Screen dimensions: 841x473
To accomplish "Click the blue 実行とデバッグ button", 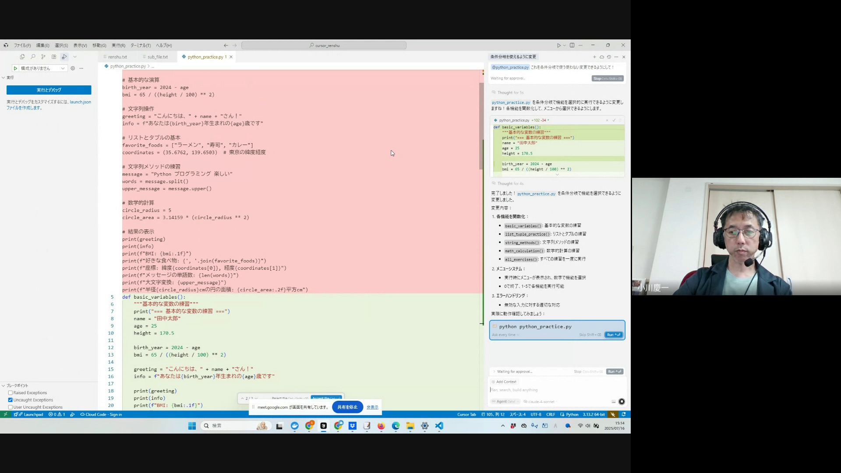I will click(x=49, y=90).
